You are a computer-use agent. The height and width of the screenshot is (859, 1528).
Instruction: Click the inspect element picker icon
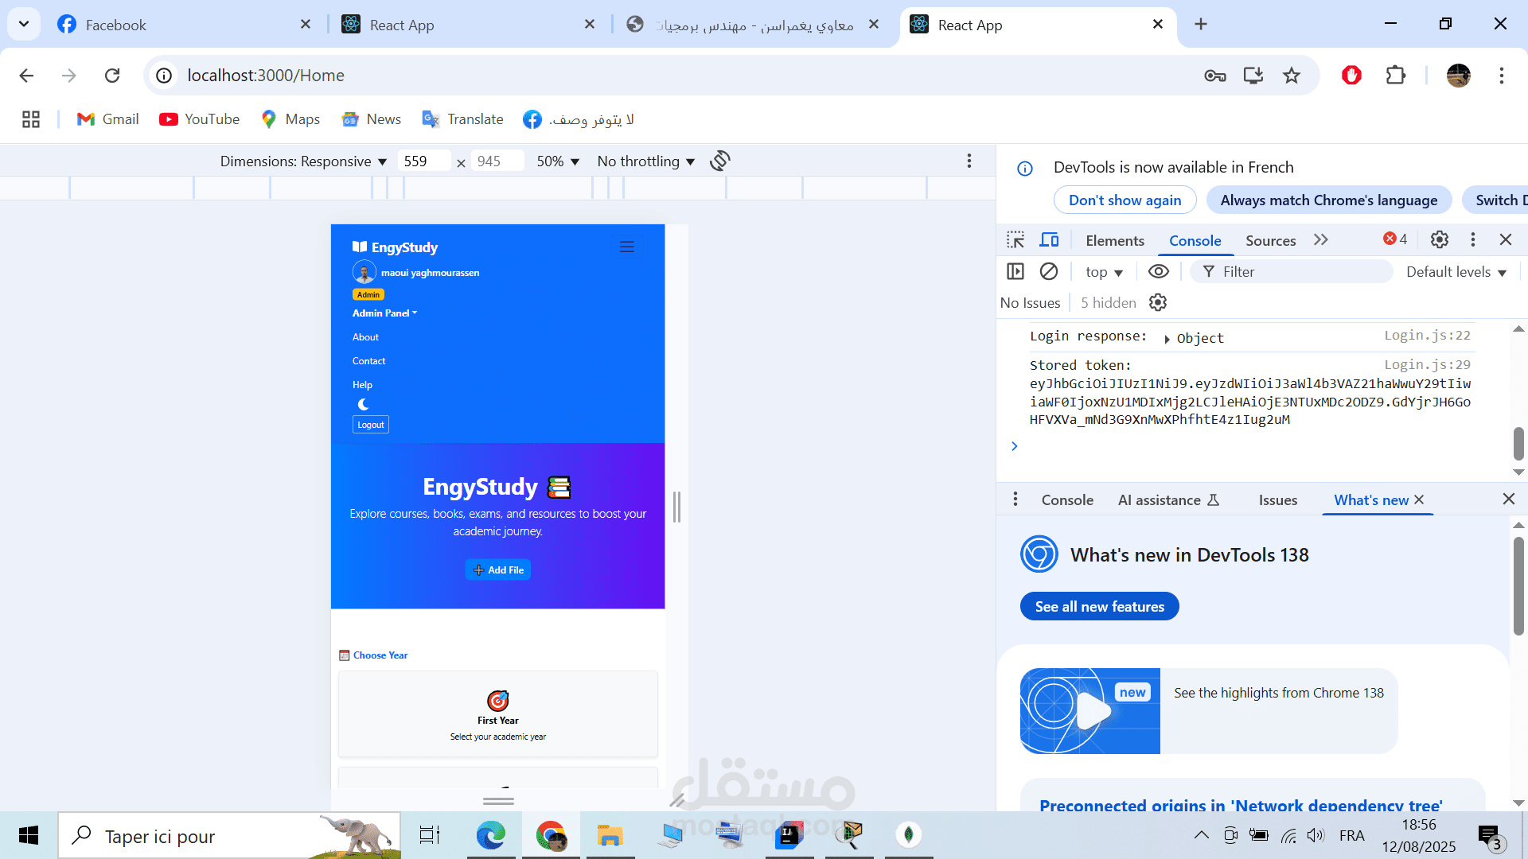pos(1015,240)
